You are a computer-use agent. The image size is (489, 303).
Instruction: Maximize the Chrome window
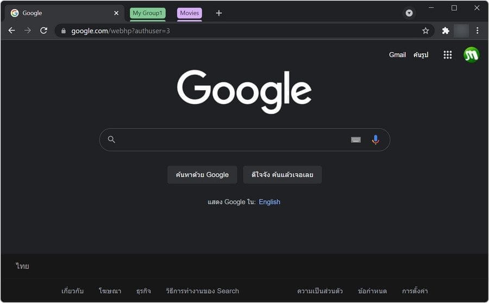coord(454,8)
